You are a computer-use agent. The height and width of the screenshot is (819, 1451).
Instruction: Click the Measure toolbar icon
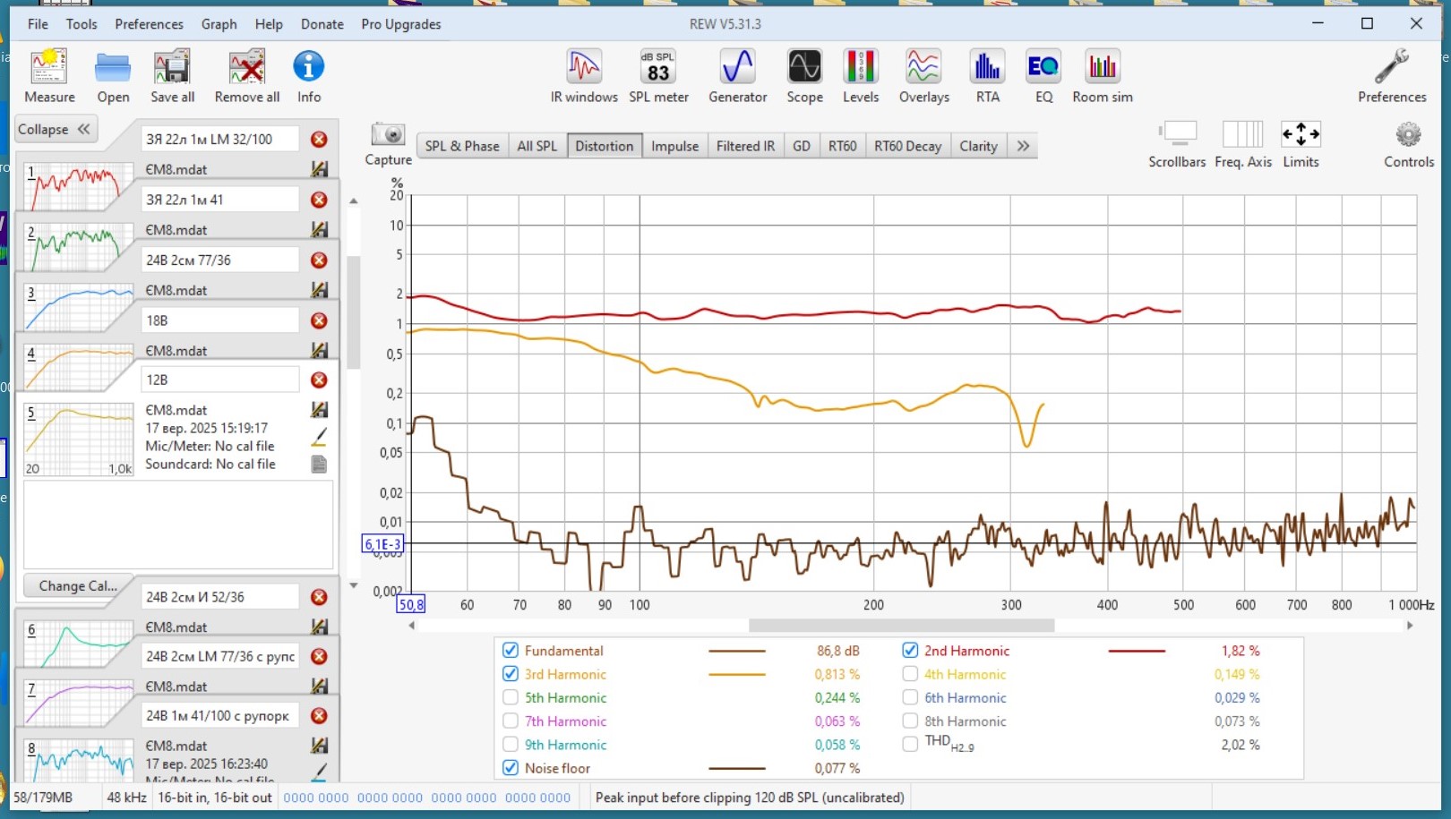point(49,76)
